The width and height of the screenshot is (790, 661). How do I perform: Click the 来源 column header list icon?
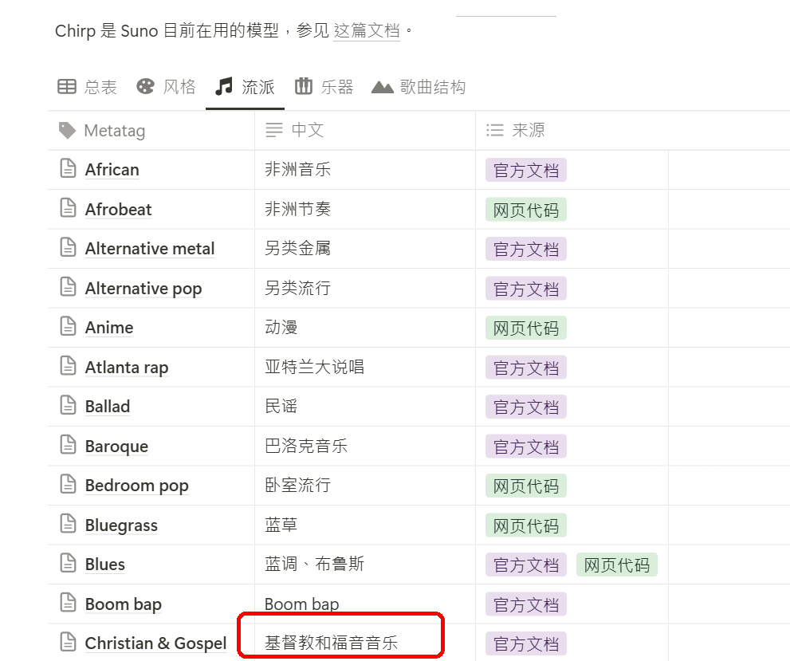tap(495, 130)
